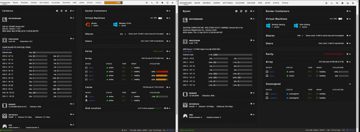Open VMS tab in Ryzen window
The height and width of the screenshot is (132, 360).
260,3
